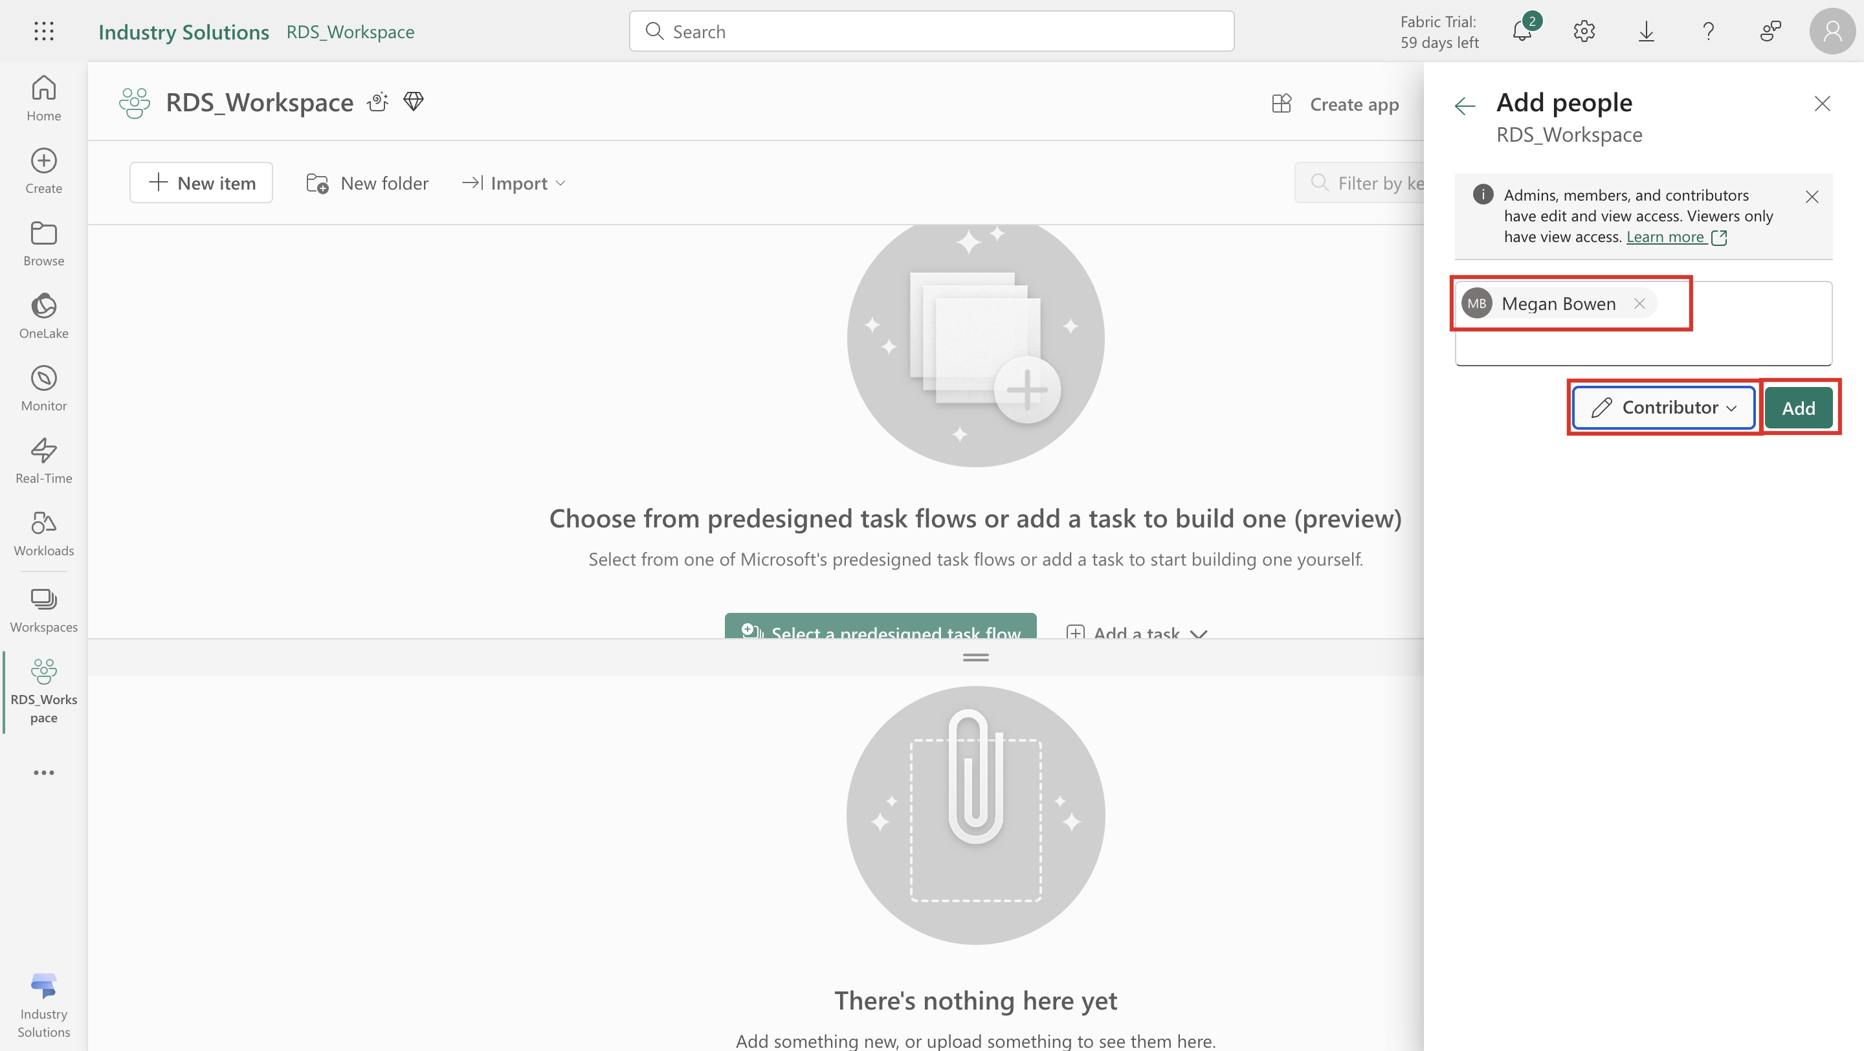Screen dimensions: 1864x1051
Task: Open the downloads arrow icon
Action: [x=1646, y=31]
